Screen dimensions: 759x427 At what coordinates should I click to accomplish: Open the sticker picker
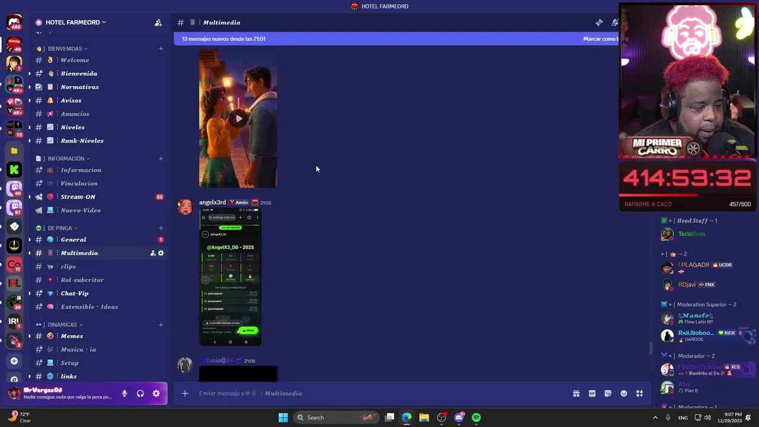608,393
